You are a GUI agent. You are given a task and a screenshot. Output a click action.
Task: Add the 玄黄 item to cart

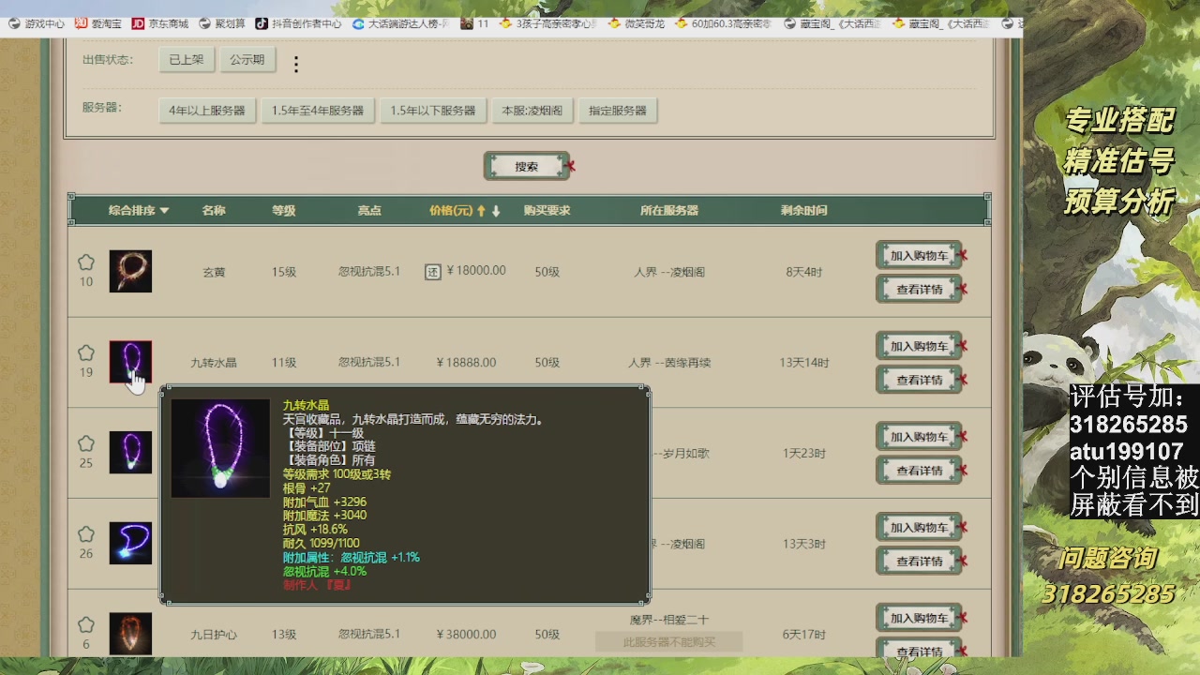pyautogui.click(x=919, y=255)
